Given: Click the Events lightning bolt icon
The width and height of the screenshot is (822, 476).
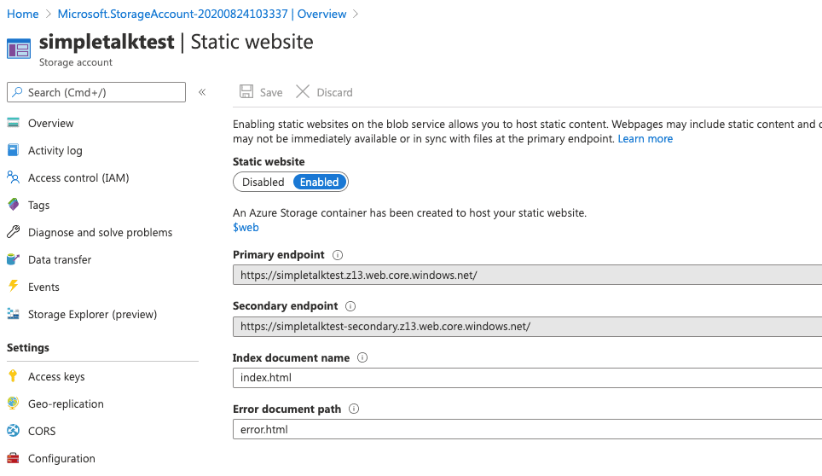Looking at the screenshot, I should [13, 287].
